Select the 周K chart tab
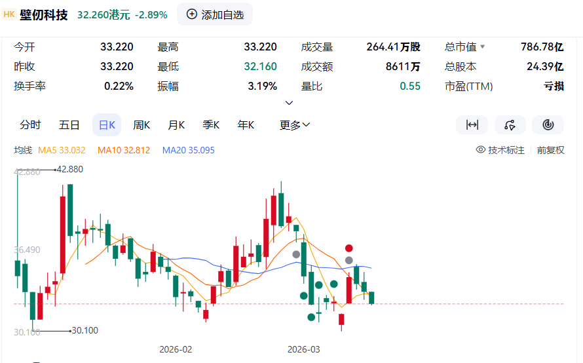The image size is (583, 363). click(x=141, y=125)
